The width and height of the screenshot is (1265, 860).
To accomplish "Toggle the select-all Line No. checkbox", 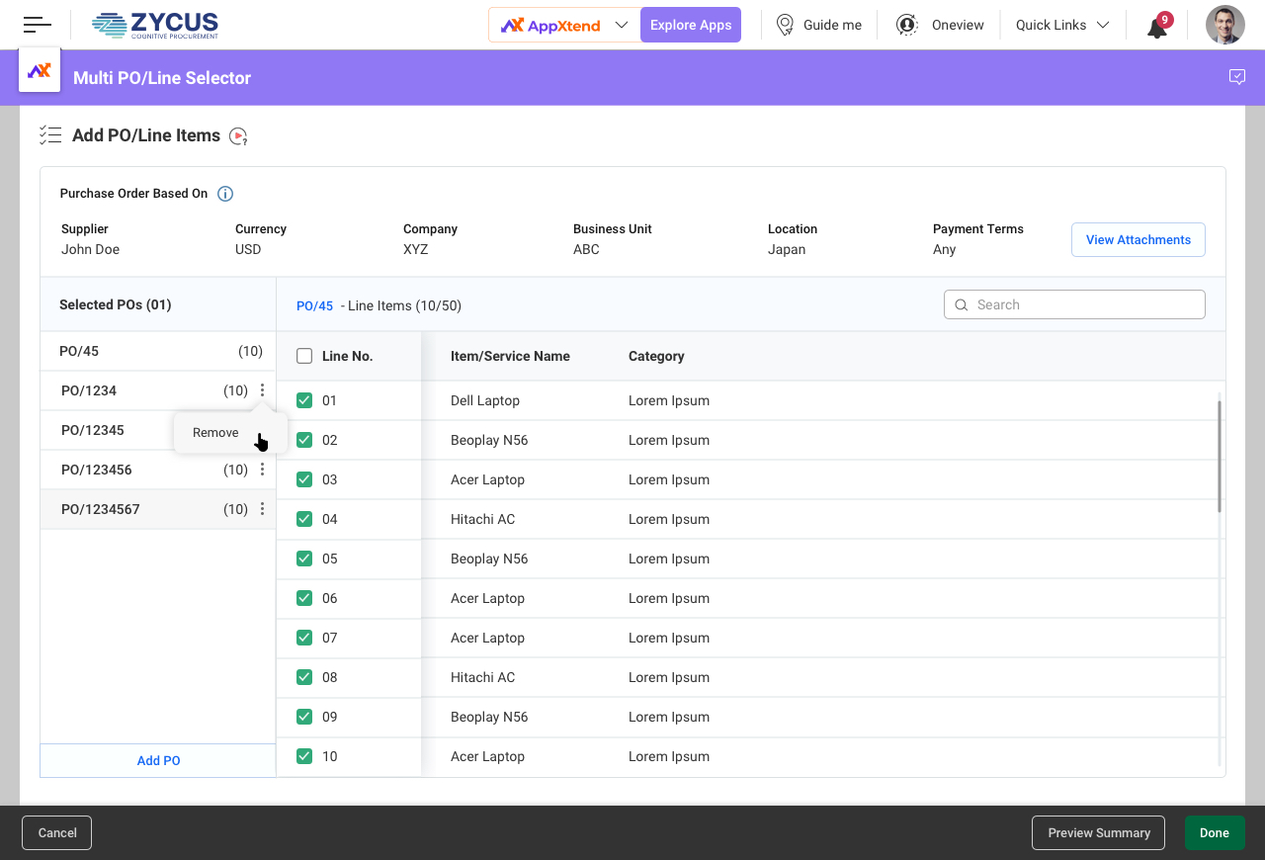I will click(304, 356).
